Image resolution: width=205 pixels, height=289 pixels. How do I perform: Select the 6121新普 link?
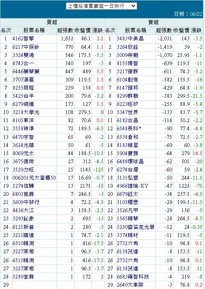23,227
